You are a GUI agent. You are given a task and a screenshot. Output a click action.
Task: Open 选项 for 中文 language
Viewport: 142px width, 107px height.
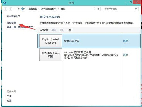click(x=125, y=55)
